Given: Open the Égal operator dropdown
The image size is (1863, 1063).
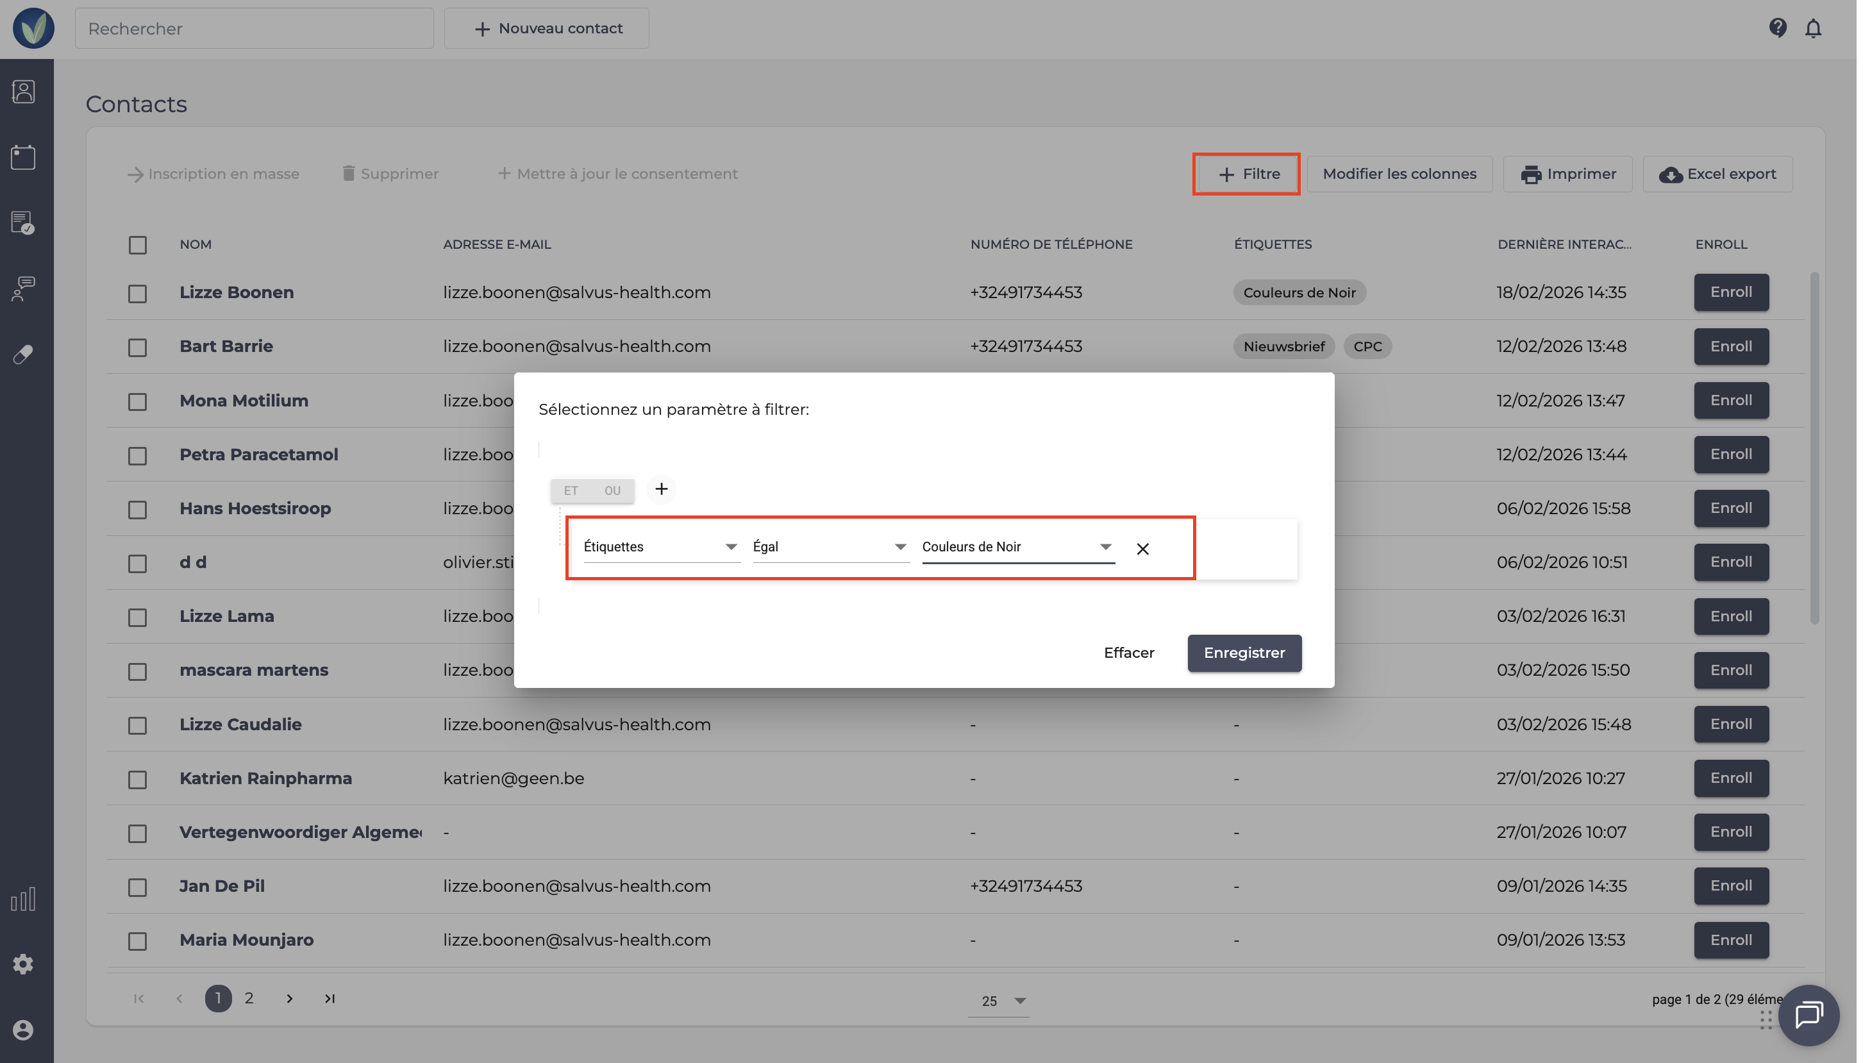Looking at the screenshot, I should pyautogui.click(x=830, y=547).
